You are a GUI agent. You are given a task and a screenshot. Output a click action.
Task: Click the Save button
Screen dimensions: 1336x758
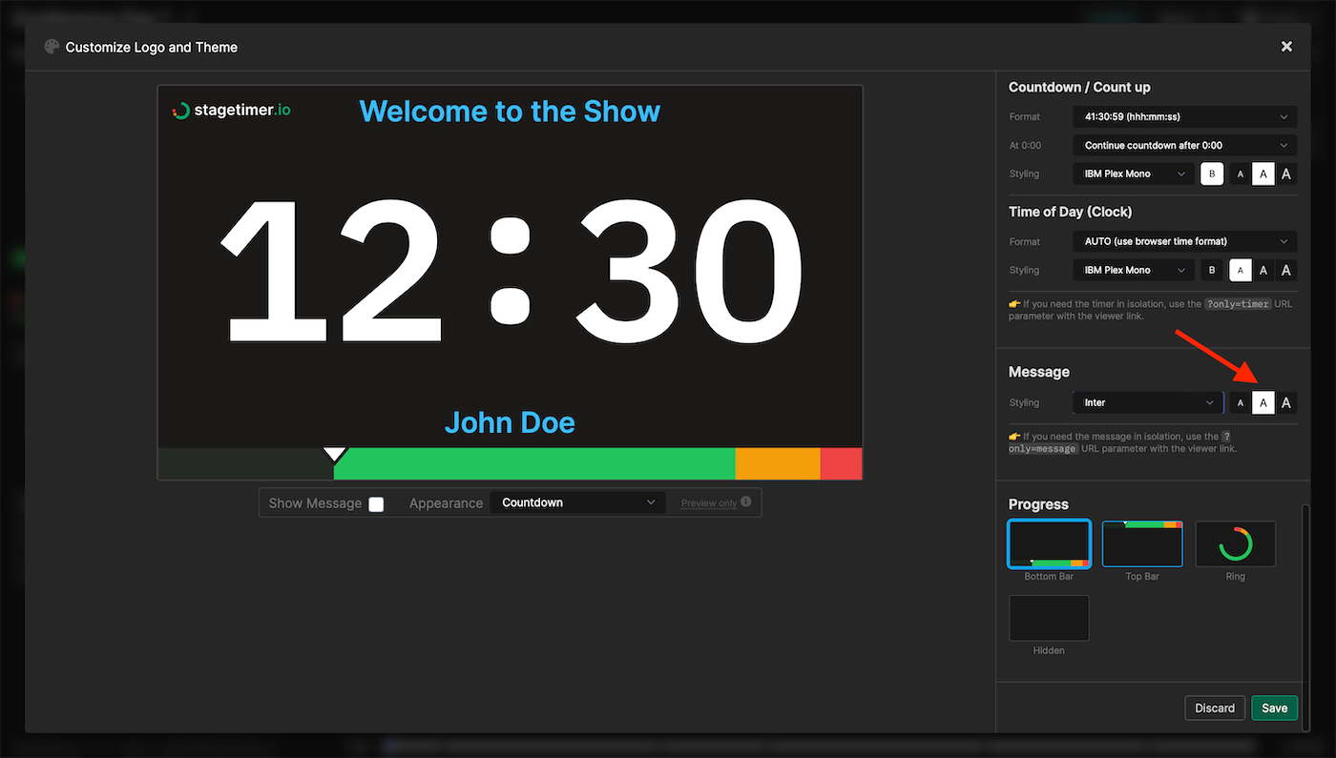[1274, 707]
